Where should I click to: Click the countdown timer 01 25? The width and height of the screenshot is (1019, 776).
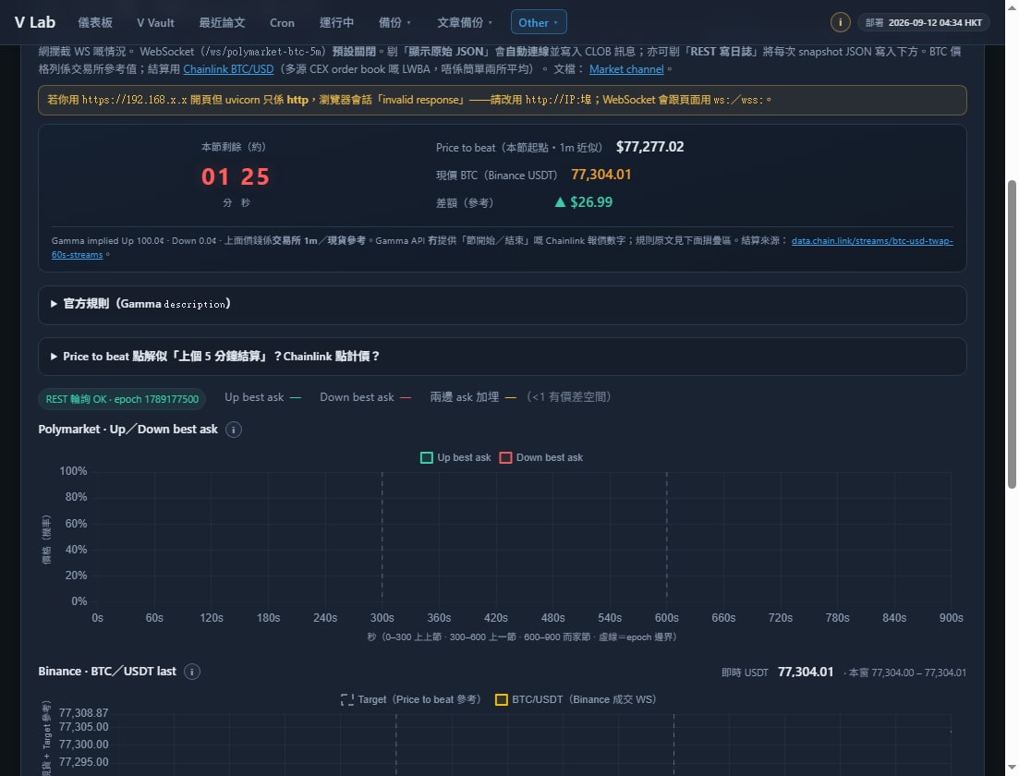click(x=236, y=176)
